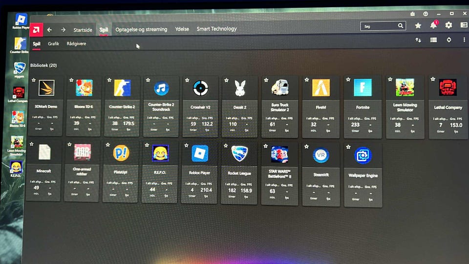Open the Rocket League library icon
Viewport: 469px width, 264px height.
(x=239, y=154)
